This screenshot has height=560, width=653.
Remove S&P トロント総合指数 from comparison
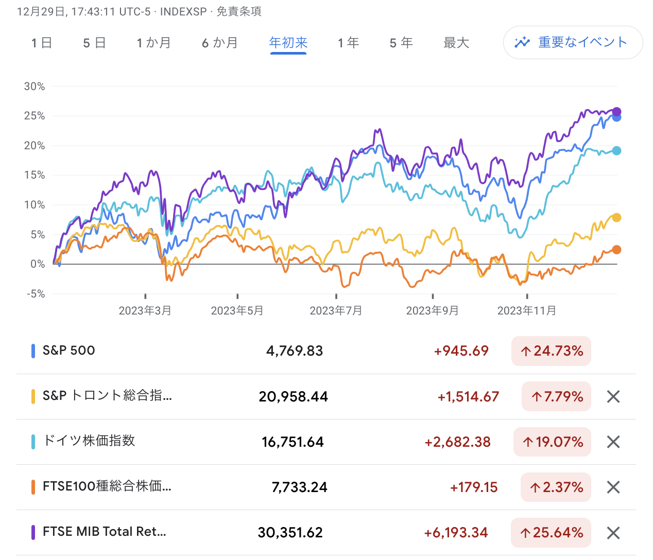coord(613,396)
